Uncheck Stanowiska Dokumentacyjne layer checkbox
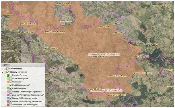Viewport: 175px width, 108px height. tap(11, 105)
